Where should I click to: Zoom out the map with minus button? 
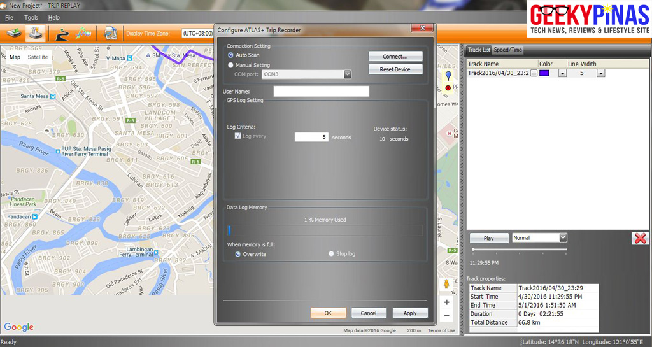point(446,316)
